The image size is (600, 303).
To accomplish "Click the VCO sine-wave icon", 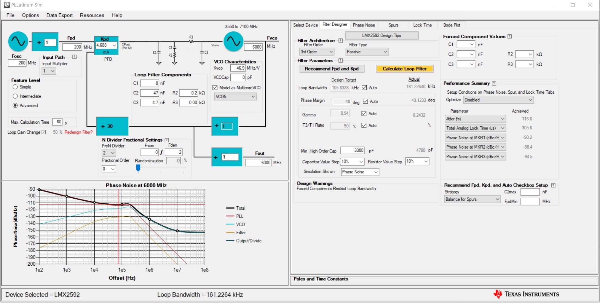I will tap(233, 42).
